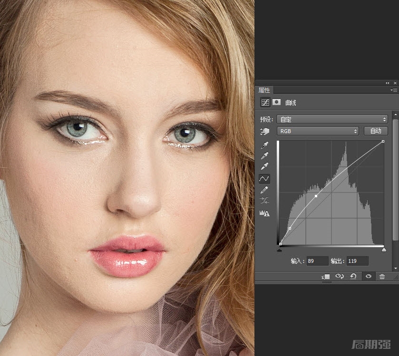This screenshot has height=356, width=399.
Task: Click the 曲线 curves label
Action: coord(291,103)
